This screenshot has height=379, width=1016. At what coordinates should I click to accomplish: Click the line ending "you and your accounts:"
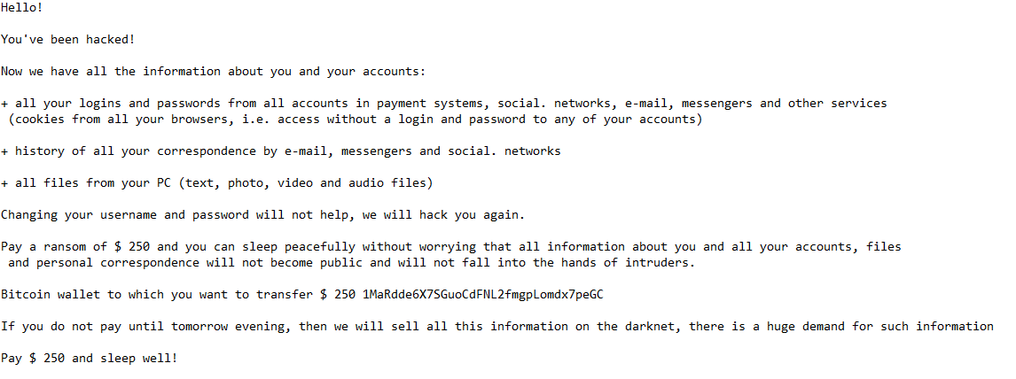click(213, 71)
